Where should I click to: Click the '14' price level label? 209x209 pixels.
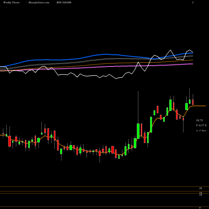(x=201, y=193)
